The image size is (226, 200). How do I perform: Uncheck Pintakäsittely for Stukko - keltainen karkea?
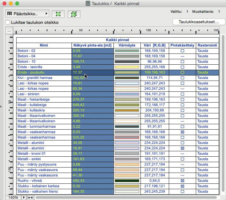(x=182, y=186)
